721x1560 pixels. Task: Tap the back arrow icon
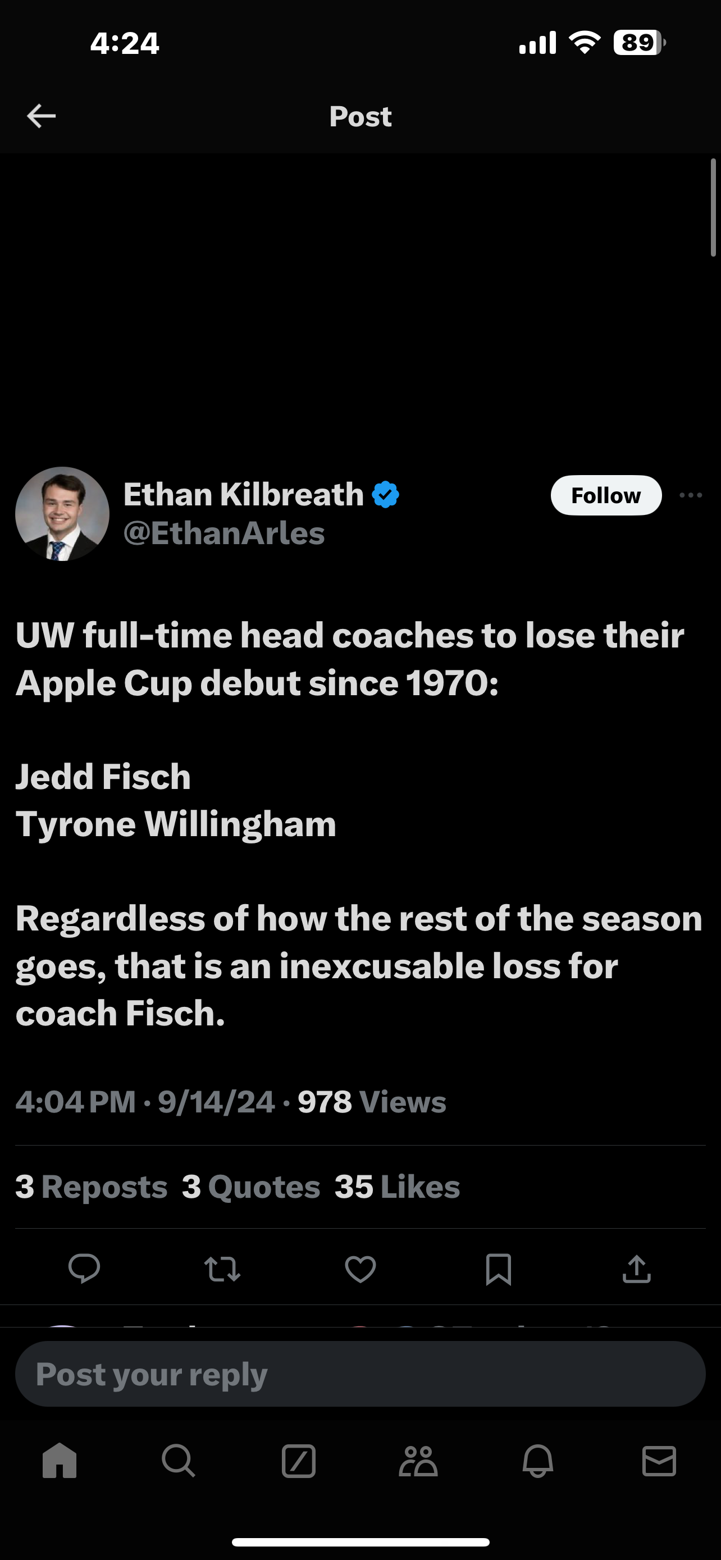coord(41,116)
